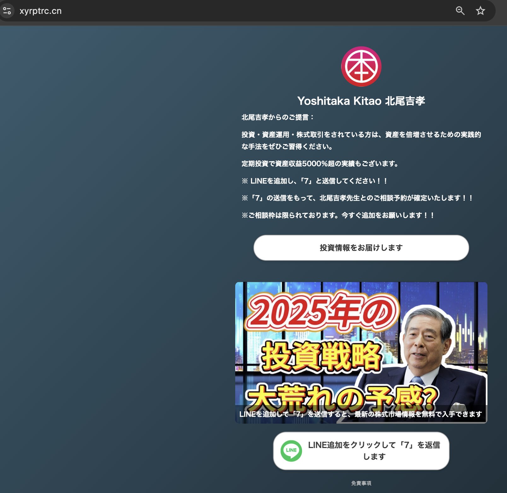Click the 投資情報をお届けします button

click(361, 248)
